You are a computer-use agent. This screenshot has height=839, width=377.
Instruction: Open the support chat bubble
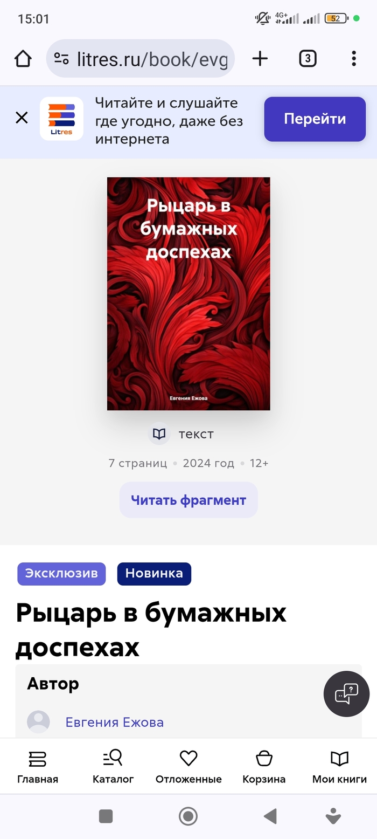346,694
